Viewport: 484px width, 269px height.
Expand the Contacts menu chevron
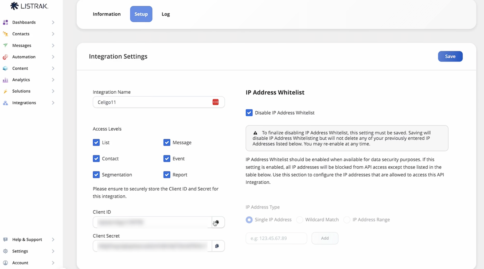point(53,34)
